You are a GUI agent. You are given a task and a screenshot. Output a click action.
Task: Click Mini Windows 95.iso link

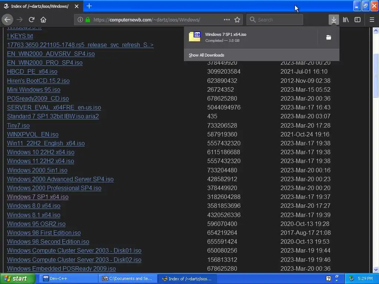pos(34,89)
